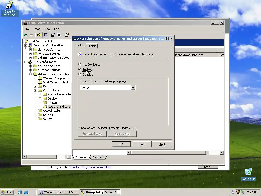261x196 pixels.
Task: Toggle the Show/Hide Console Tree icon
Action: click(45, 35)
